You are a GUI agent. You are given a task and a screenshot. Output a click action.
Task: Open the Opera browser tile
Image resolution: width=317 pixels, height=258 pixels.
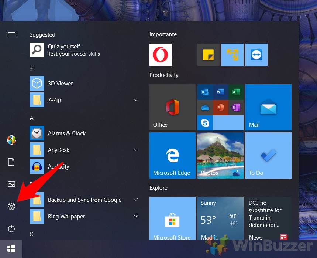tap(161, 55)
